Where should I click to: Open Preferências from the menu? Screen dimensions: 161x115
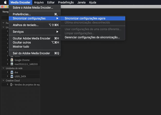point(22,14)
